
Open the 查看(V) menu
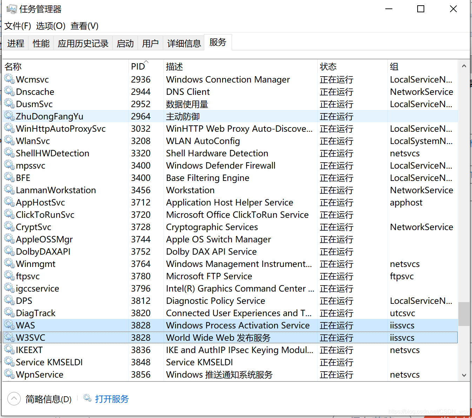(x=84, y=26)
